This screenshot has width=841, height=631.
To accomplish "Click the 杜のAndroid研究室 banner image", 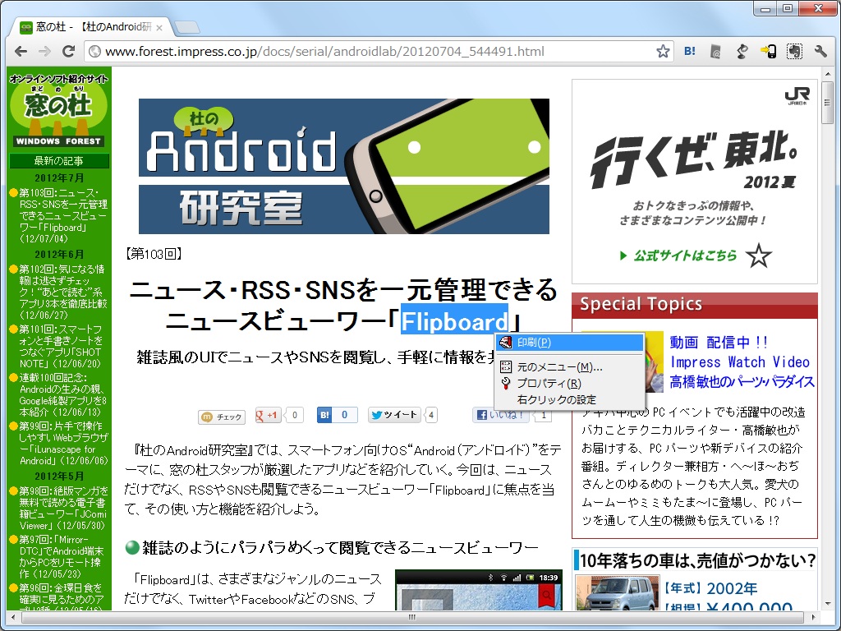I will pyautogui.click(x=344, y=166).
